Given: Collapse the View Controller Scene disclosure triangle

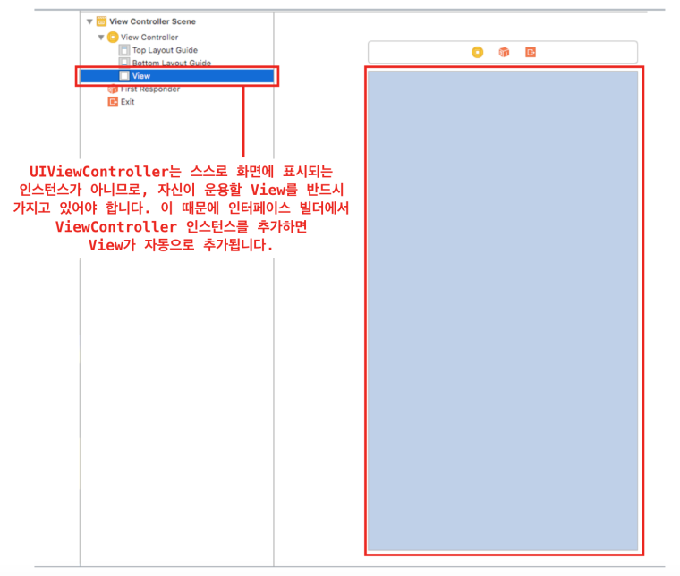Looking at the screenshot, I should (x=89, y=21).
